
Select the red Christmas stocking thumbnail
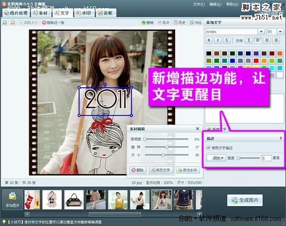32,200
